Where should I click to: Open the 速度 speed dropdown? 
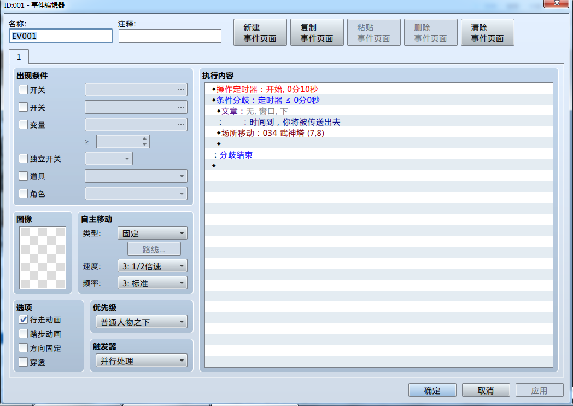coord(153,266)
